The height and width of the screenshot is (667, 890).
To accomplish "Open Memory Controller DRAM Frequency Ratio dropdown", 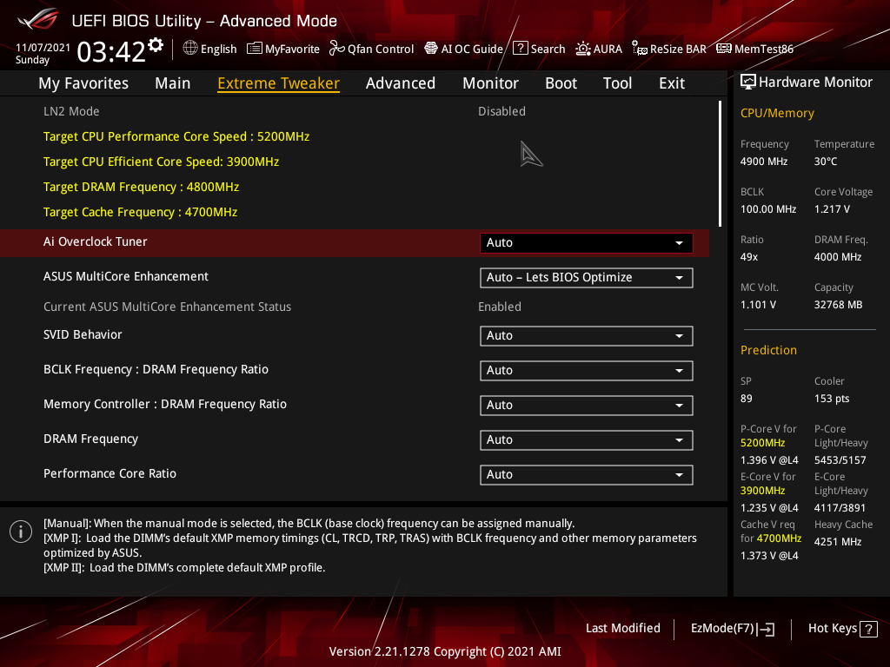I will (587, 406).
